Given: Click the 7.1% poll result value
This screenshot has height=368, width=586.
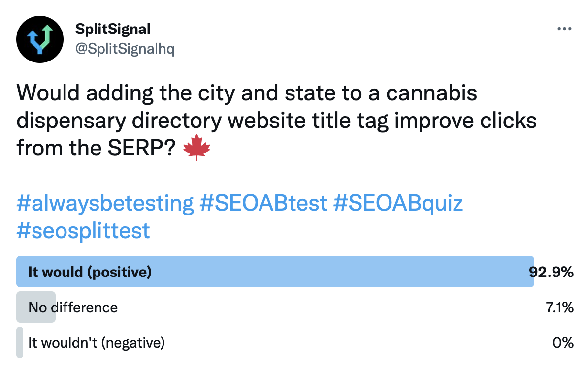Looking at the screenshot, I should pos(559,308).
